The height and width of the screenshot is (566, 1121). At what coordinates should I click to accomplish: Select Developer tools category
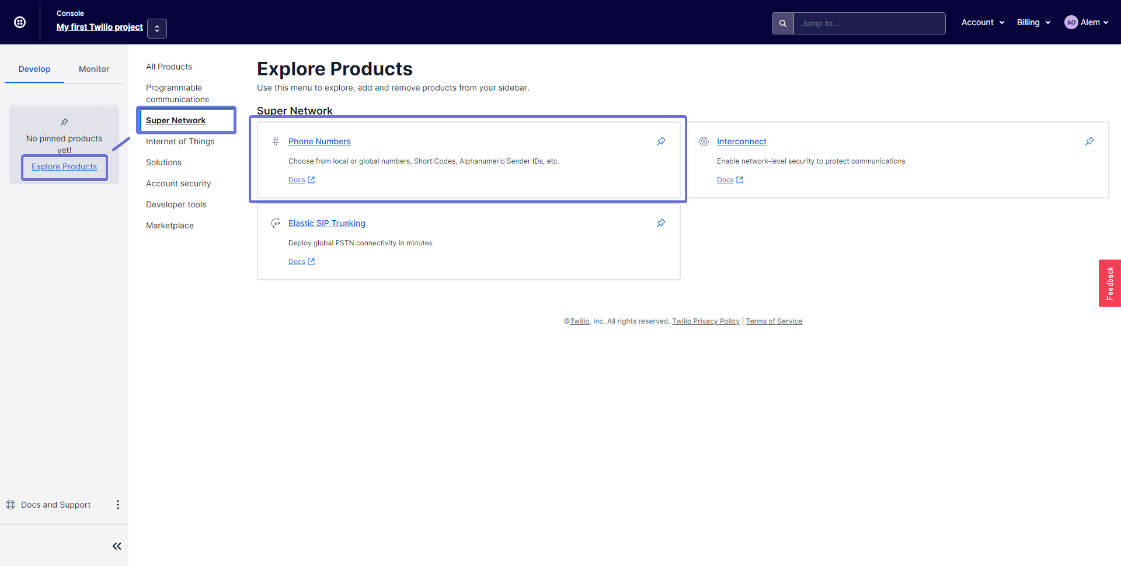(x=176, y=204)
